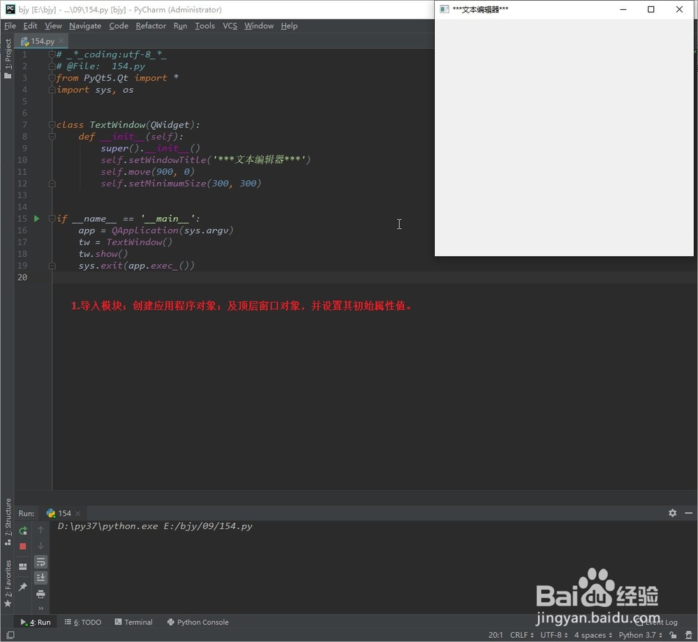The width and height of the screenshot is (698, 642).
Task: Toggle tool window bars with the bottom-left icon
Action: click(x=10, y=635)
